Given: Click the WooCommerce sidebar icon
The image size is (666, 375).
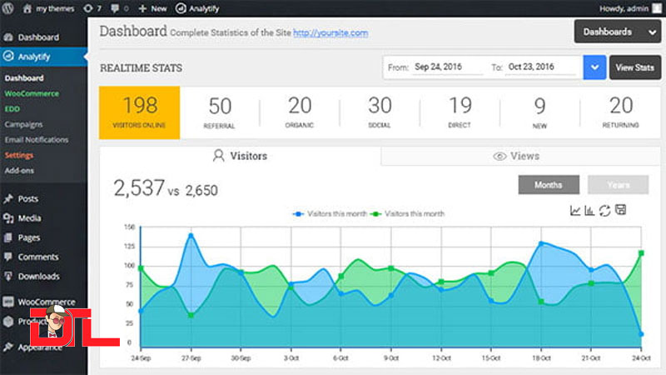Looking at the screenshot, I should pyautogui.click(x=8, y=302).
